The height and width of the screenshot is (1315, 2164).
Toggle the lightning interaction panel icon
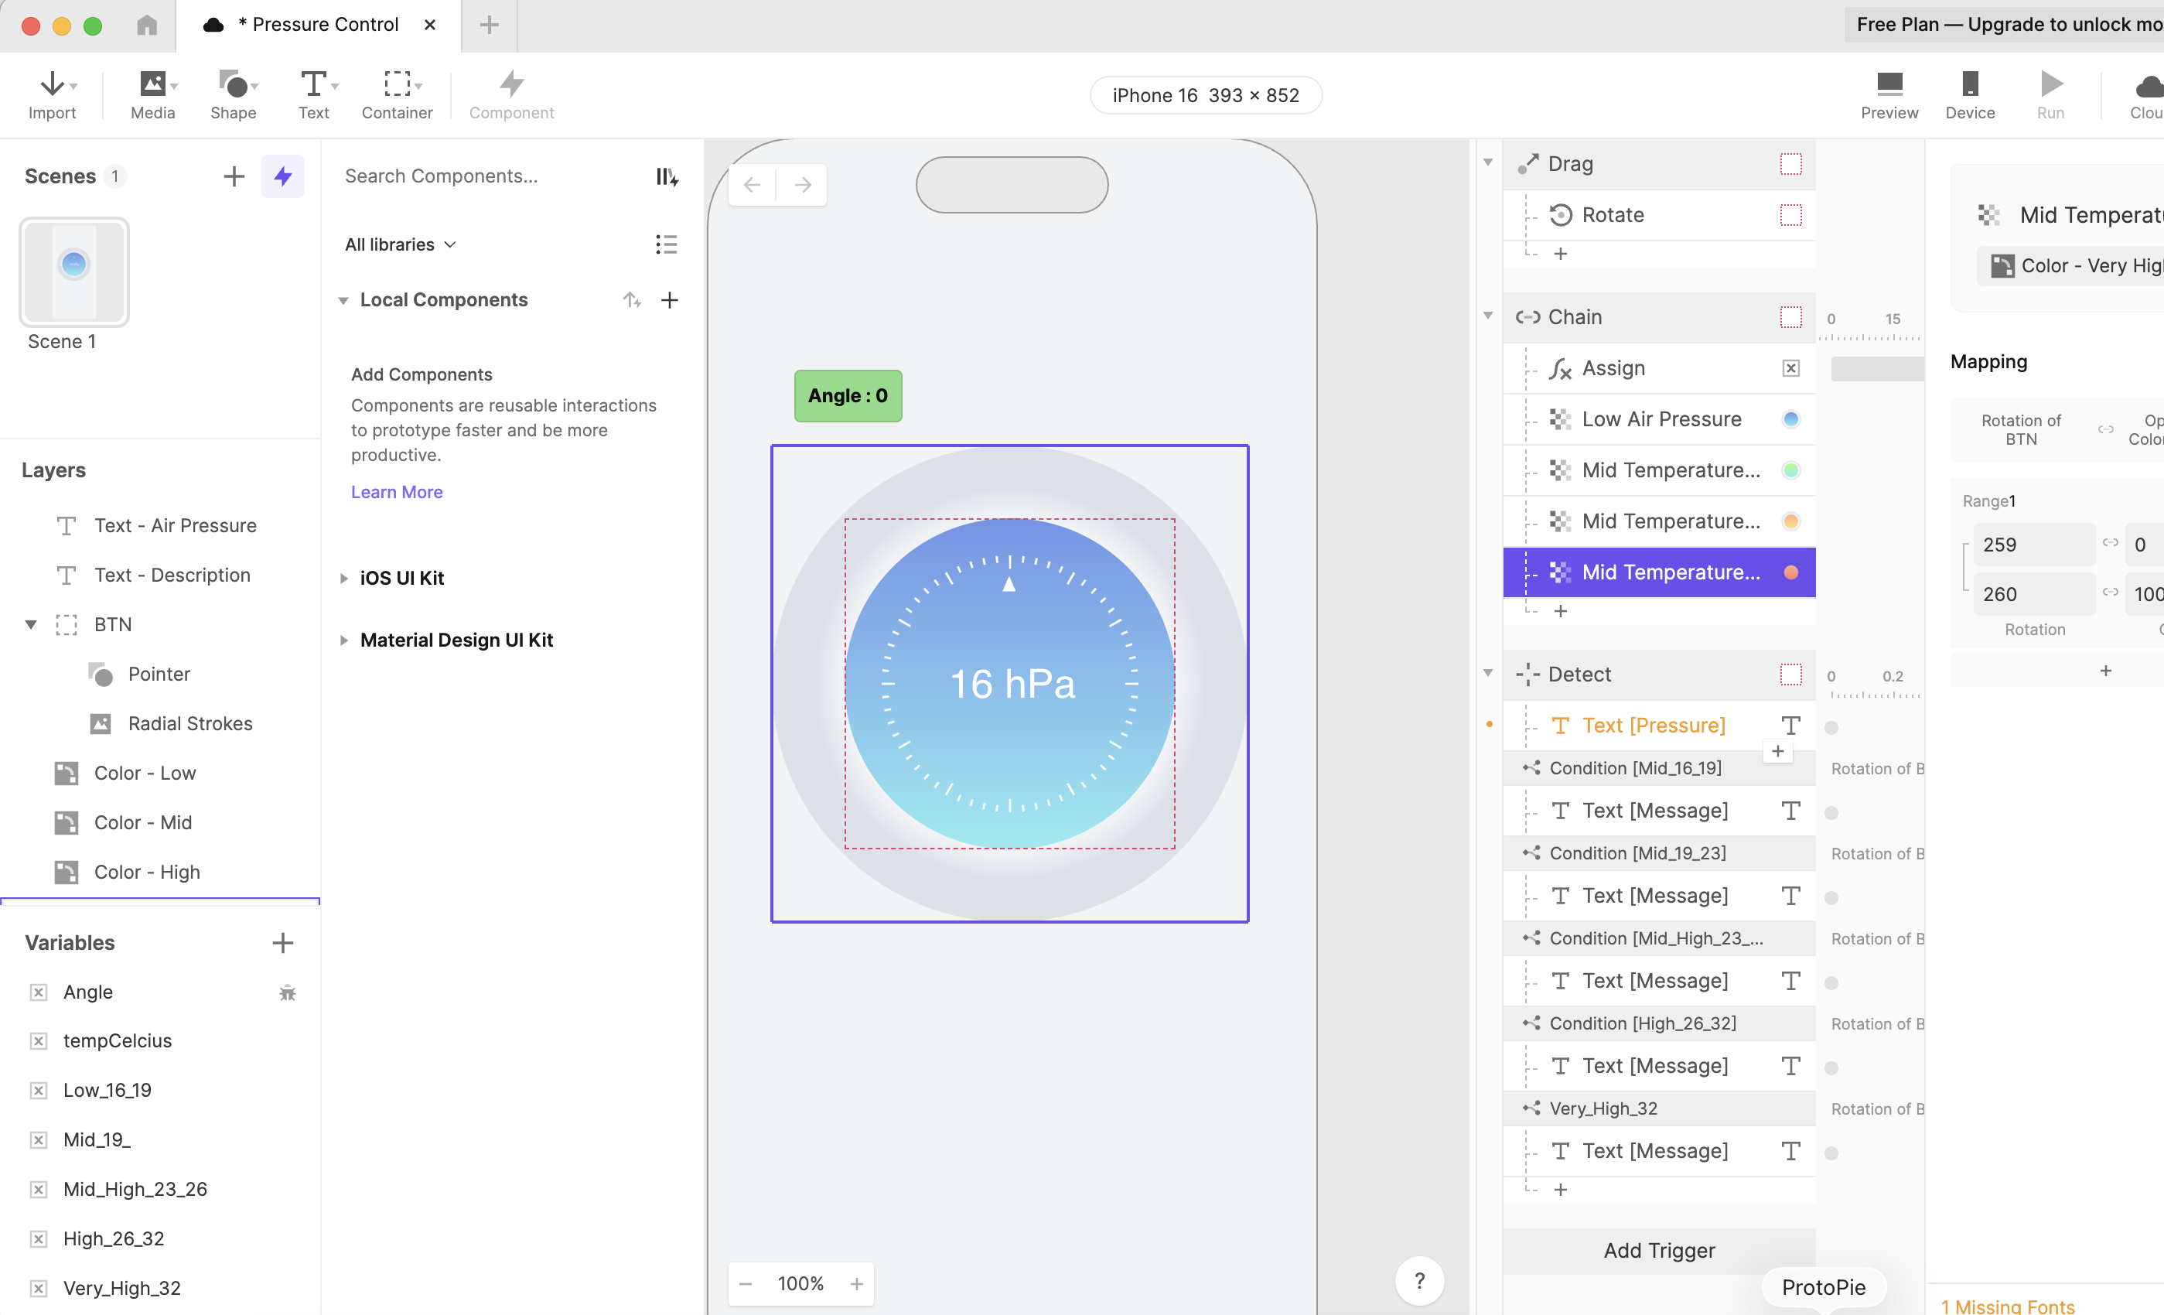pyautogui.click(x=283, y=176)
